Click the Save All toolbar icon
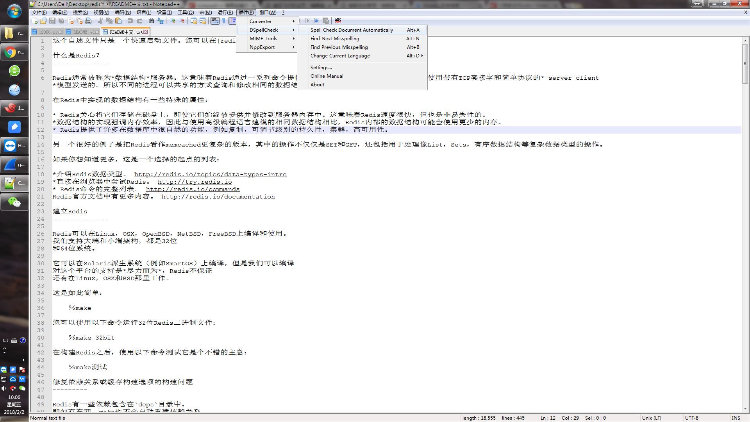This screenshot has height=422, width=750. [x=61, y=21]
